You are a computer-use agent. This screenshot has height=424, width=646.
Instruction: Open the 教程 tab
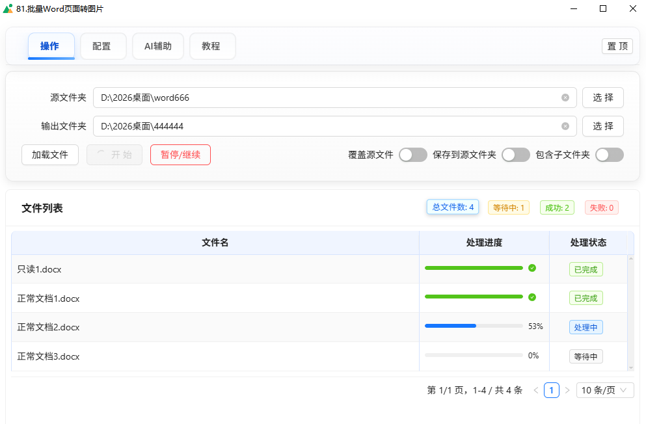click(212, 46)
